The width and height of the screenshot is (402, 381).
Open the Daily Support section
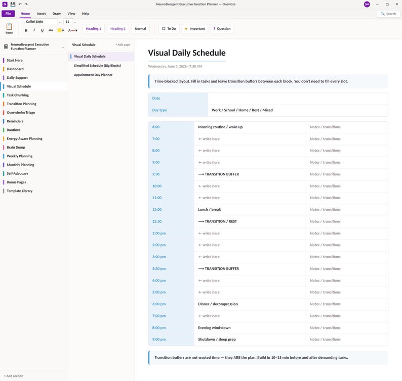(x=34, y=78)
